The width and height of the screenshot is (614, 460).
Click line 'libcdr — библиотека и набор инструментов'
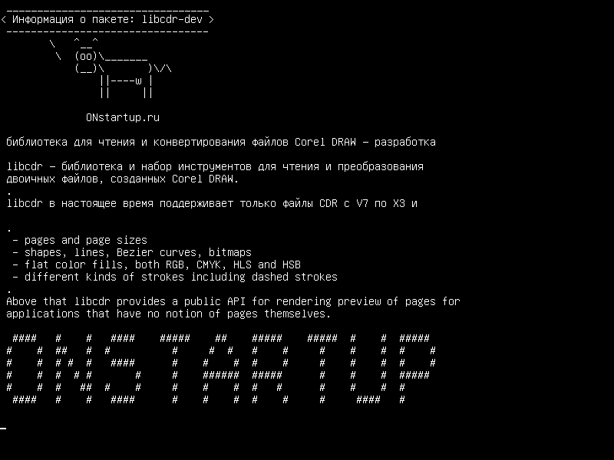pyautogui.click(x=215, y=166)
